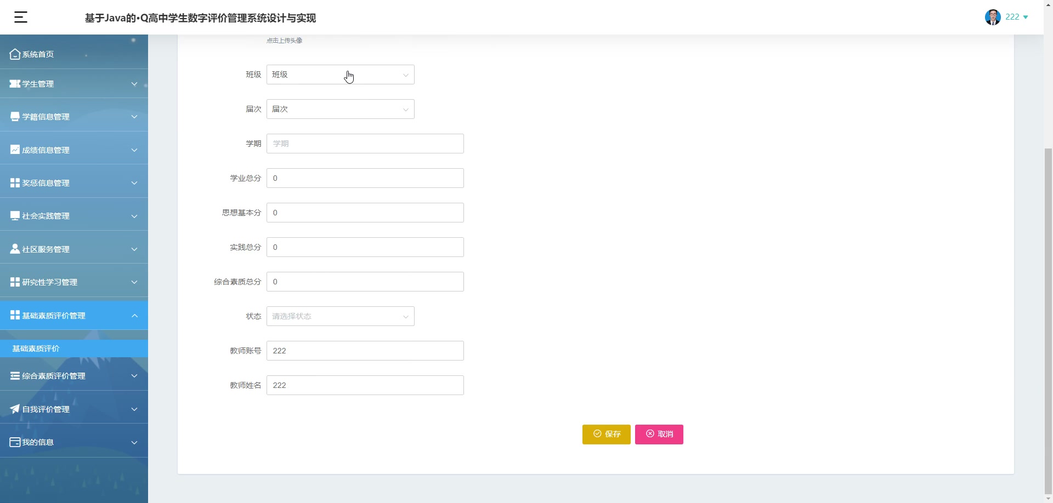
Task: Click the 思想基本分 input field
Action: (x=365, y=213)
